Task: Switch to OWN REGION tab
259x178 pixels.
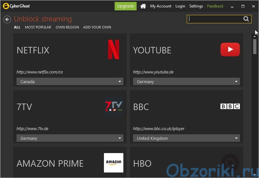Action: pos(67,27)
